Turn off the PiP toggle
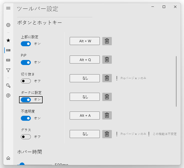The image size is (184, 168). (x=26, y=62)
